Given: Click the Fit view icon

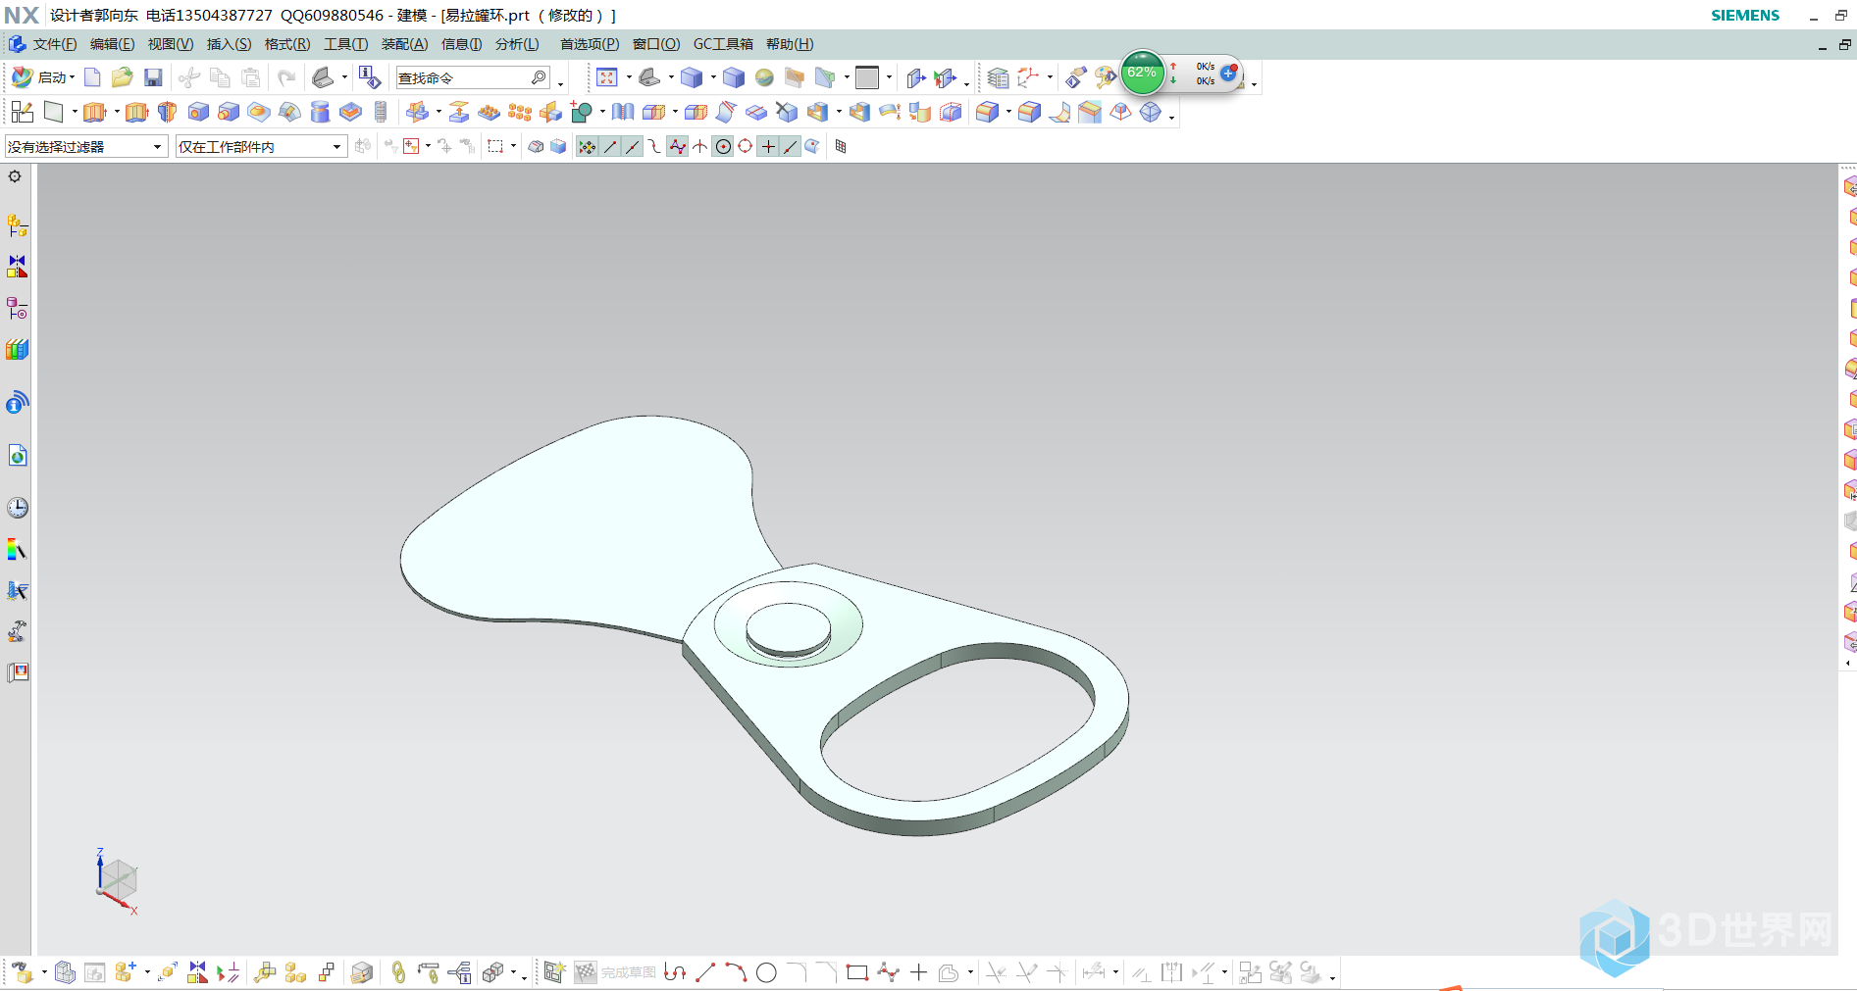Looking at the screenshot, I should (607, 77).
